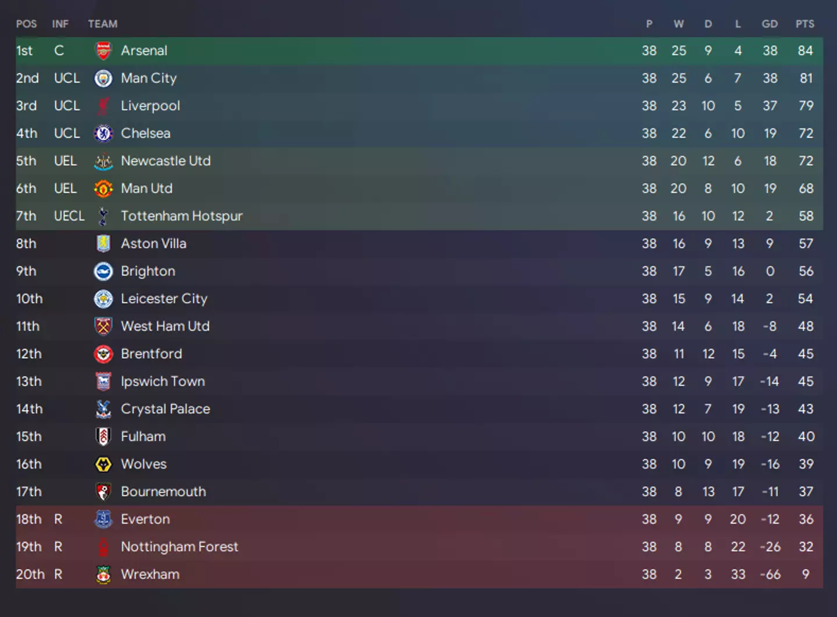Click the Wrexham club badge

(103, 574)
